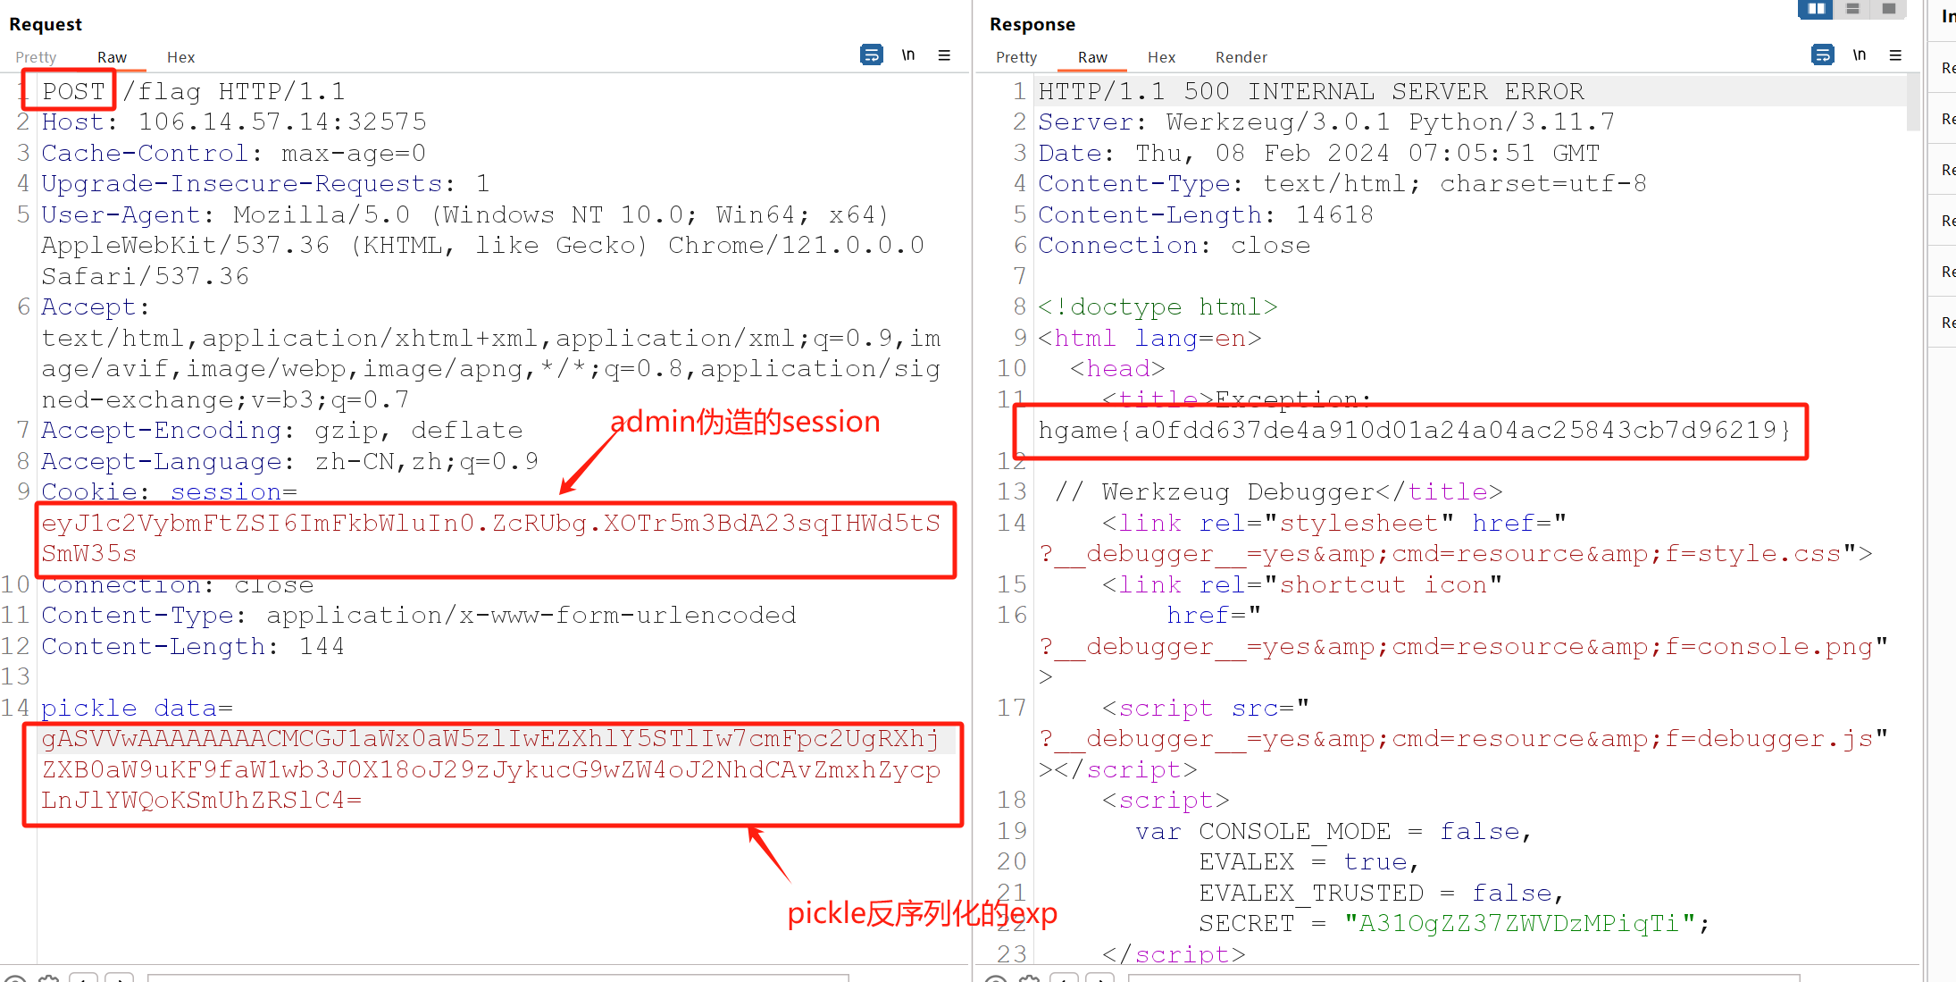Switch to top-bottom split layout icon
This screenshot has width=1956, height=982.
click(1852, 9)
